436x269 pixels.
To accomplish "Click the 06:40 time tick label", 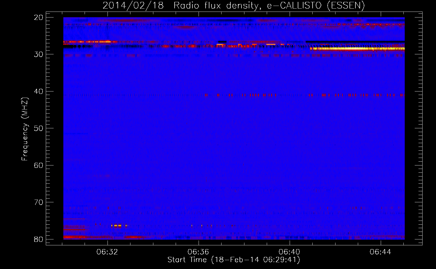I will (x=289, y=252).
